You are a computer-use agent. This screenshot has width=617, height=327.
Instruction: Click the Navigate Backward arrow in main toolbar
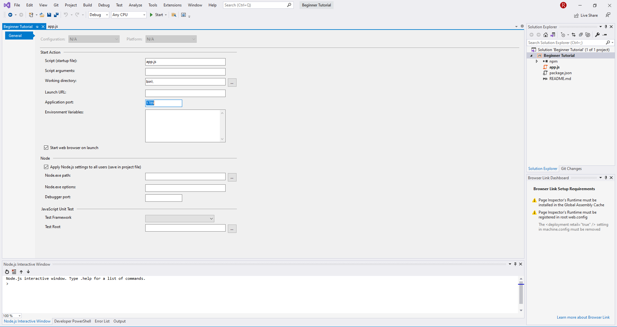click(x=10, y=15)
